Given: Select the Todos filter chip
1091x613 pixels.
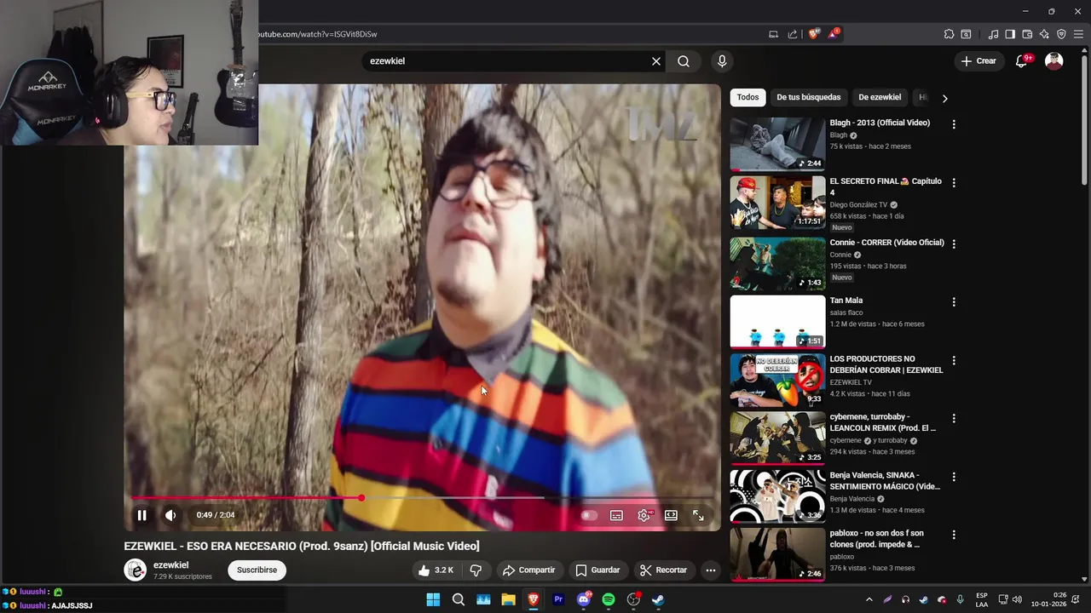Looking at the screenshot, I should click(x=748, y=97).
